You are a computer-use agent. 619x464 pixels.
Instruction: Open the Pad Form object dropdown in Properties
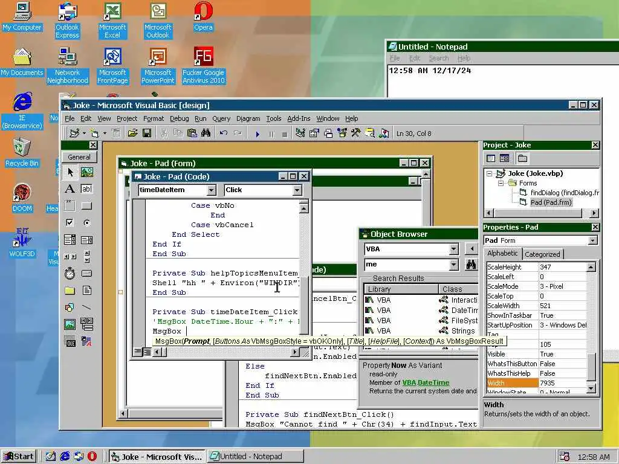[x=592, y=240]
